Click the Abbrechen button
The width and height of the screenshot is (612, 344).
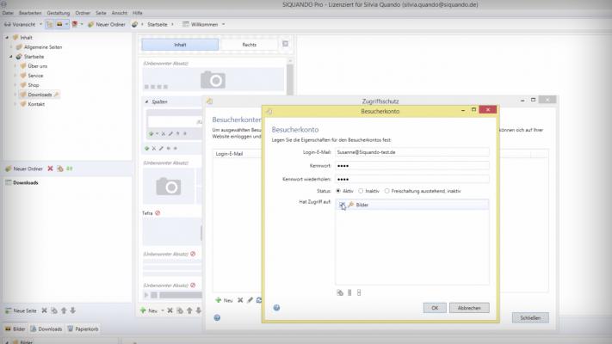(469, 307)
